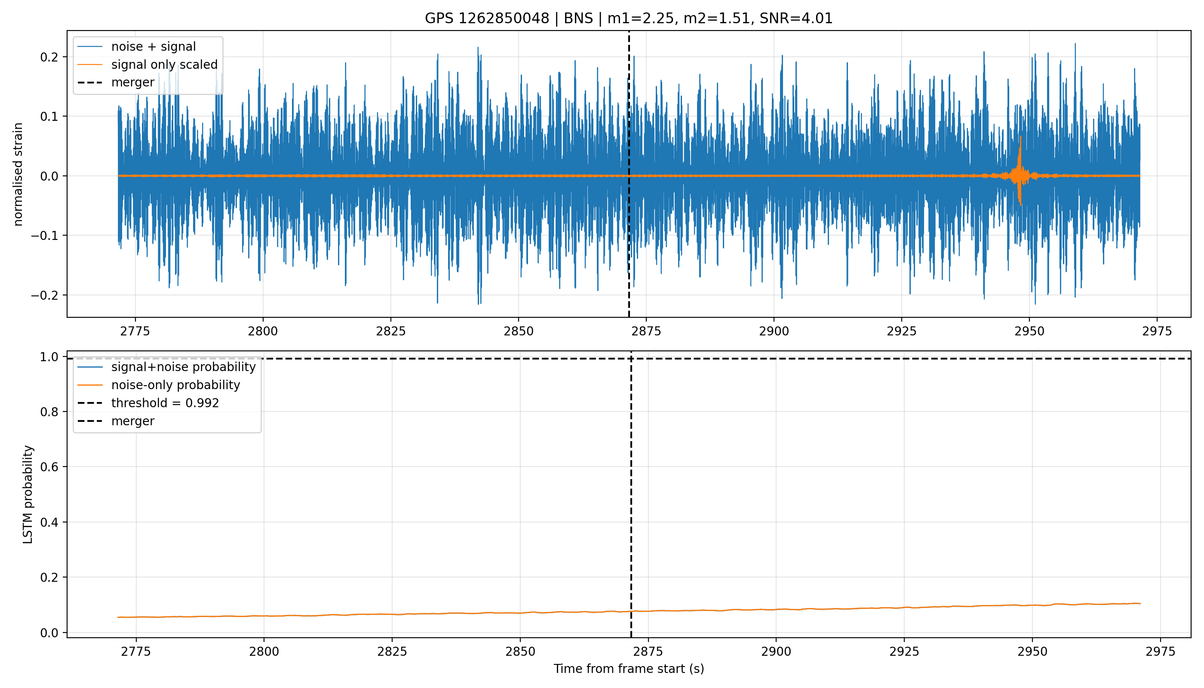Click 'signal+noise probability' legend entry
This screenshot has height=688, width=1204.
click(166, 367)
